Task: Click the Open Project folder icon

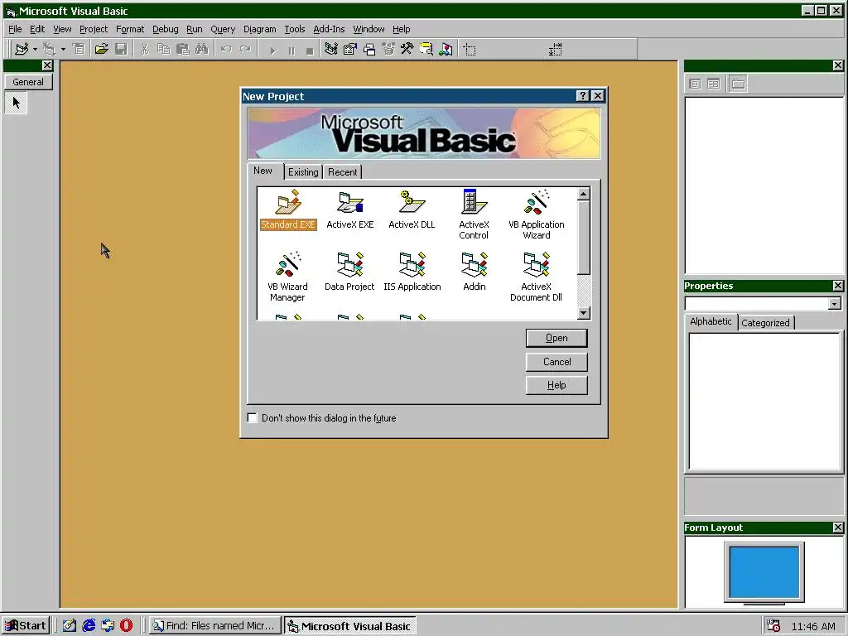Action: click(x=101, y=49)
